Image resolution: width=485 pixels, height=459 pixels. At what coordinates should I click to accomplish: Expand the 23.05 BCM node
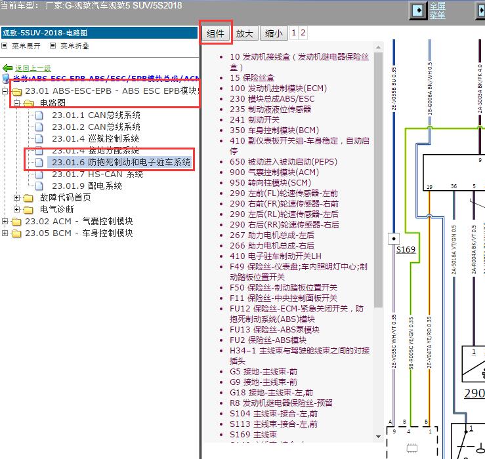click(x=5, y=233)
